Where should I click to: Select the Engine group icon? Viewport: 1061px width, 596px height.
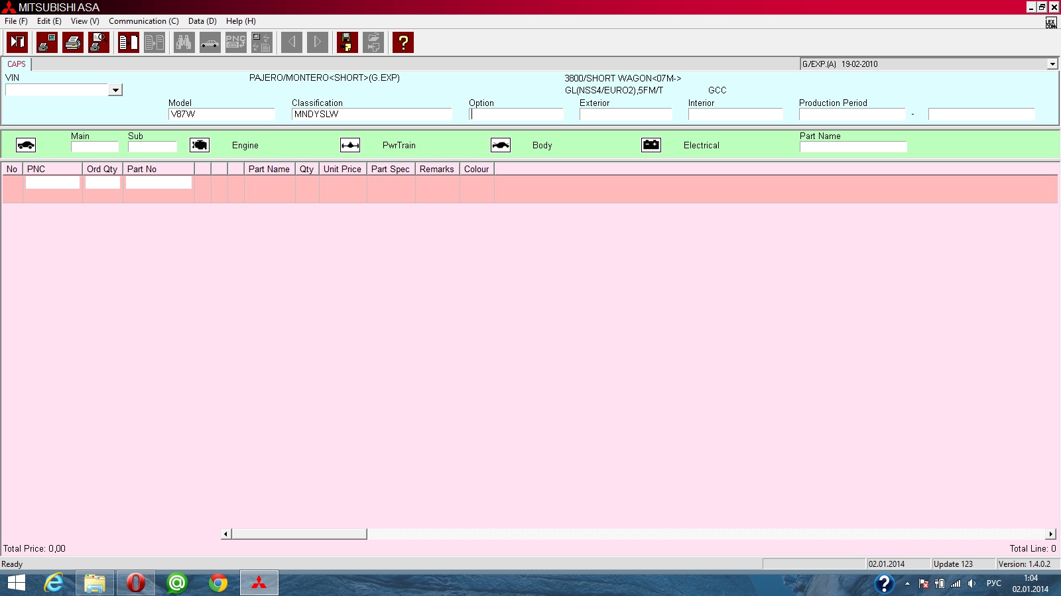[200, 145]
